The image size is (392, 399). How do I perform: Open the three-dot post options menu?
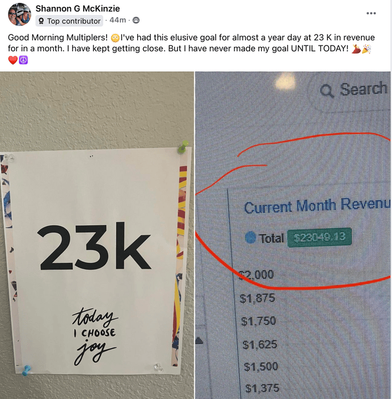[x=371, y=13]
